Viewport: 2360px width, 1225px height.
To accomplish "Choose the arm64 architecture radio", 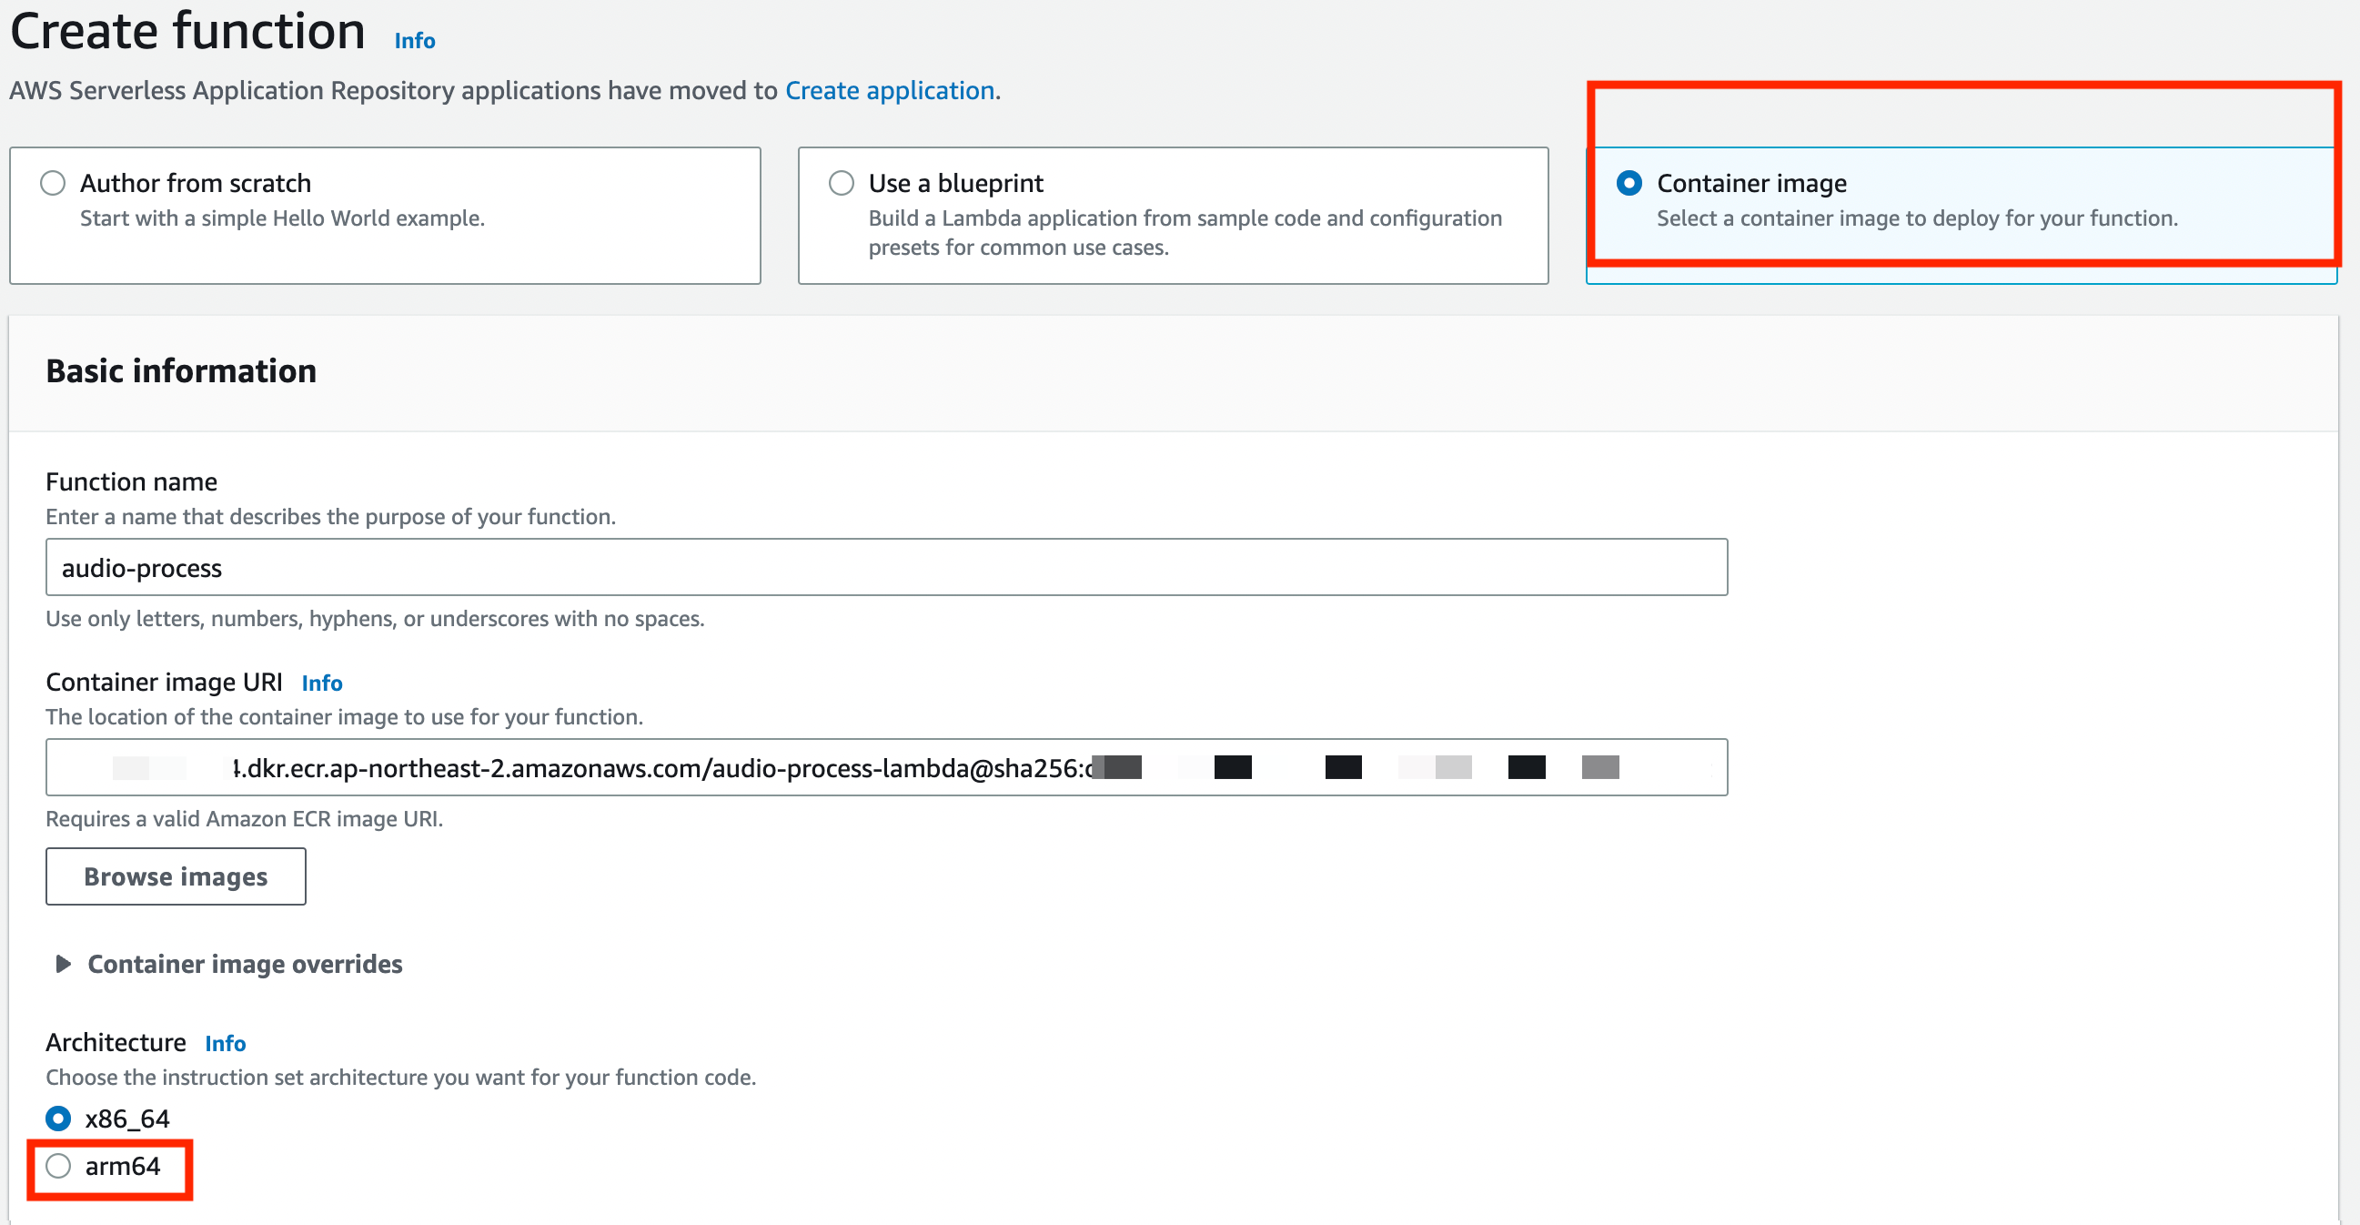I will pyautogui.click(x=57, y=1167).
